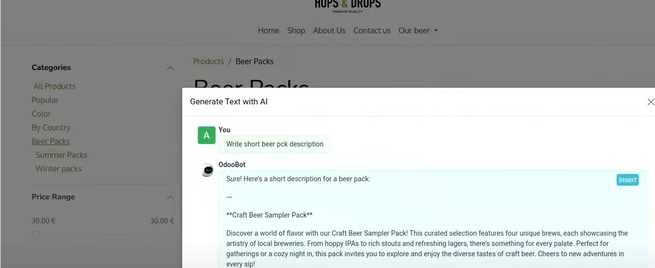Select All Products category
Viewport: 655px width, 268px height.
pyautogui.click(x=55, y=86)
